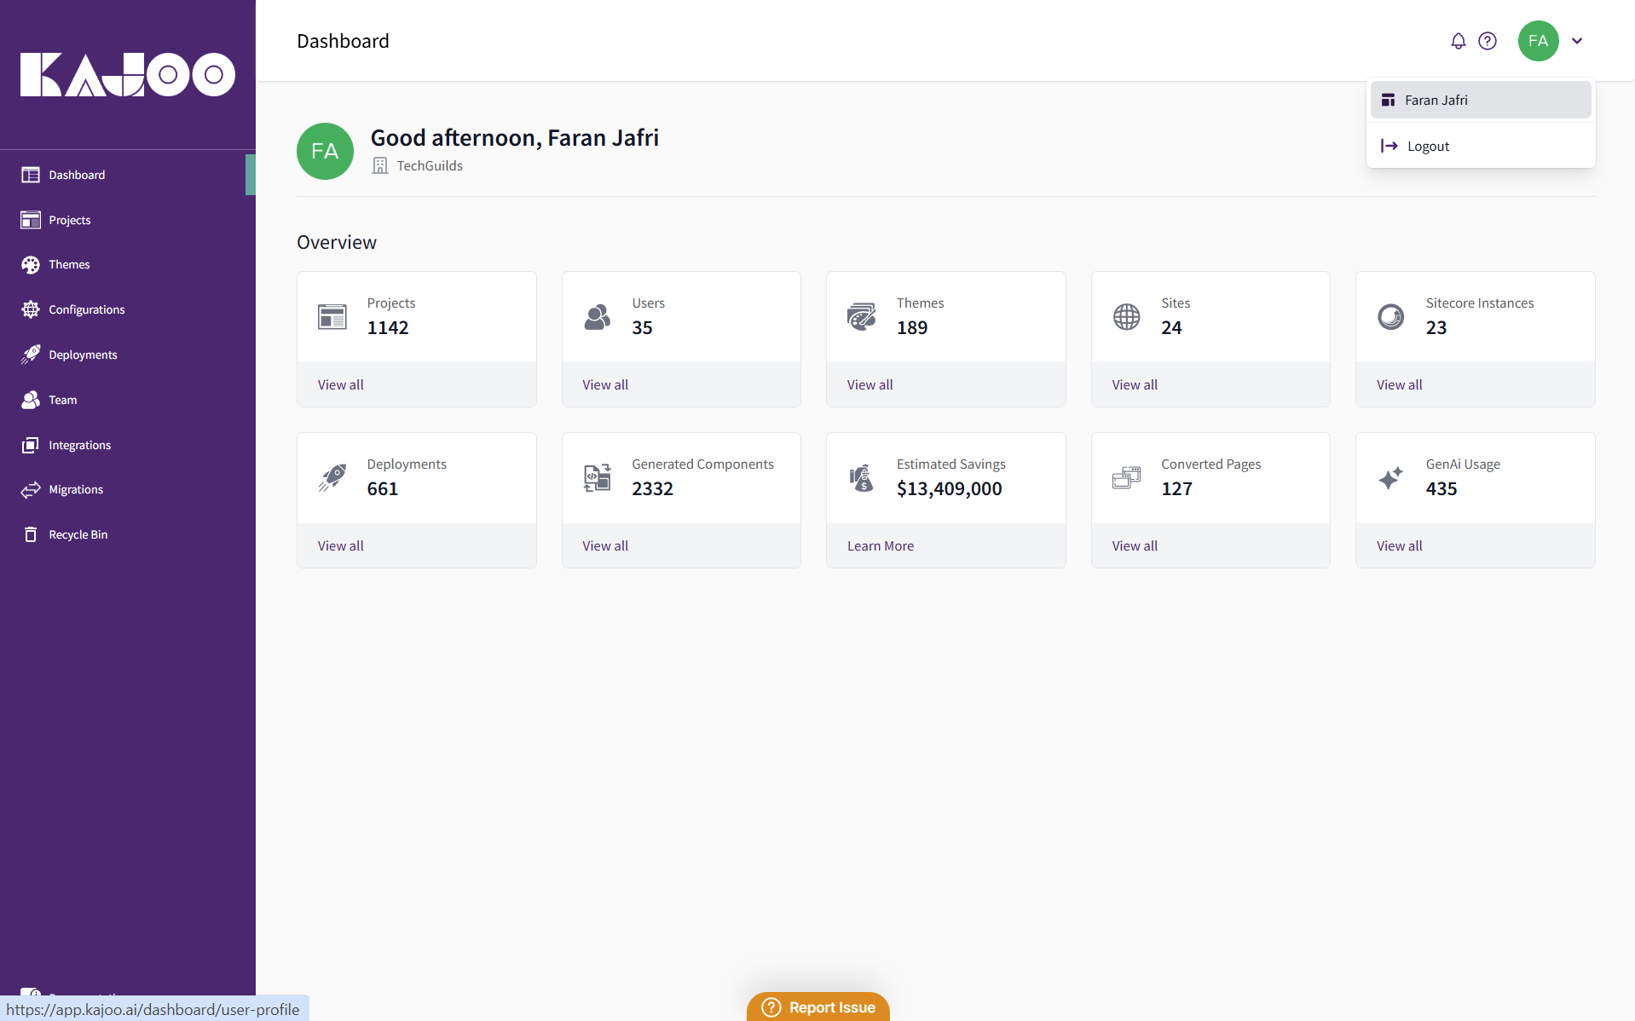Click View all under GenAi Usage

[x=1399, y=545]
